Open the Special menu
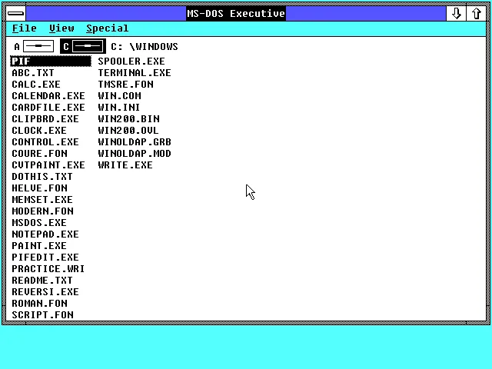Viewport: 492px width, 369px height. (108, 28)
